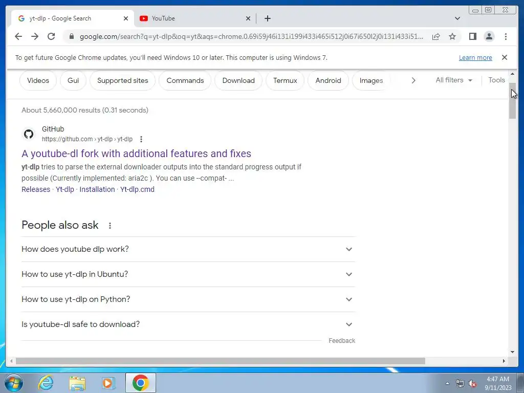Open search Tools
Image resolution: width=524 pixels, height=393 pixels.
(x=496, y=80)
